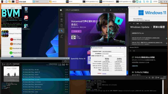Click the Store search magnifier icon
Image resolution: width=168 pixels, height=94 pixels.
point(104,10)
